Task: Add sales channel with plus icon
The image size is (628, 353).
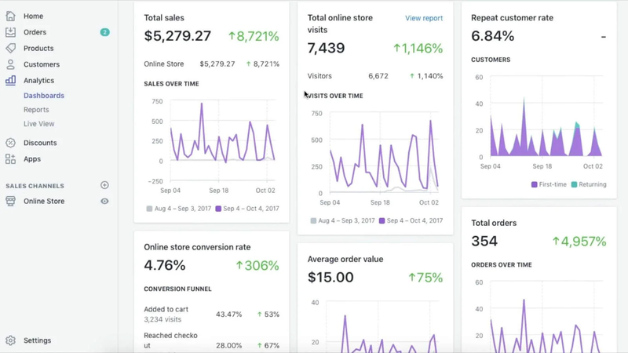Action: tap(104, 185)
